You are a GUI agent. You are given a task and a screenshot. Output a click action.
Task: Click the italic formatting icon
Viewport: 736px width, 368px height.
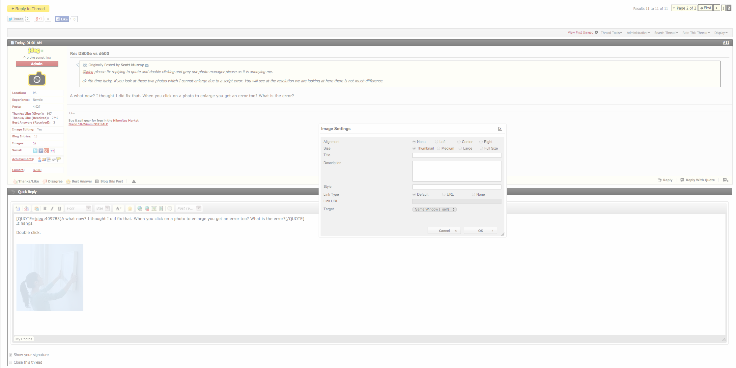pos(52,209)
